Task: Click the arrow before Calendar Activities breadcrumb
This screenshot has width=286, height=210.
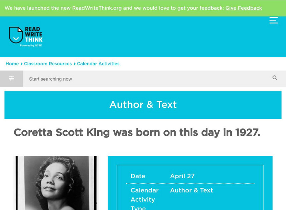Action: 75,64
